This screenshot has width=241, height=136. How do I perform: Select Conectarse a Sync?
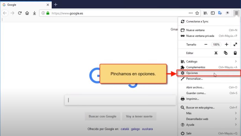[x=209, y=21]
